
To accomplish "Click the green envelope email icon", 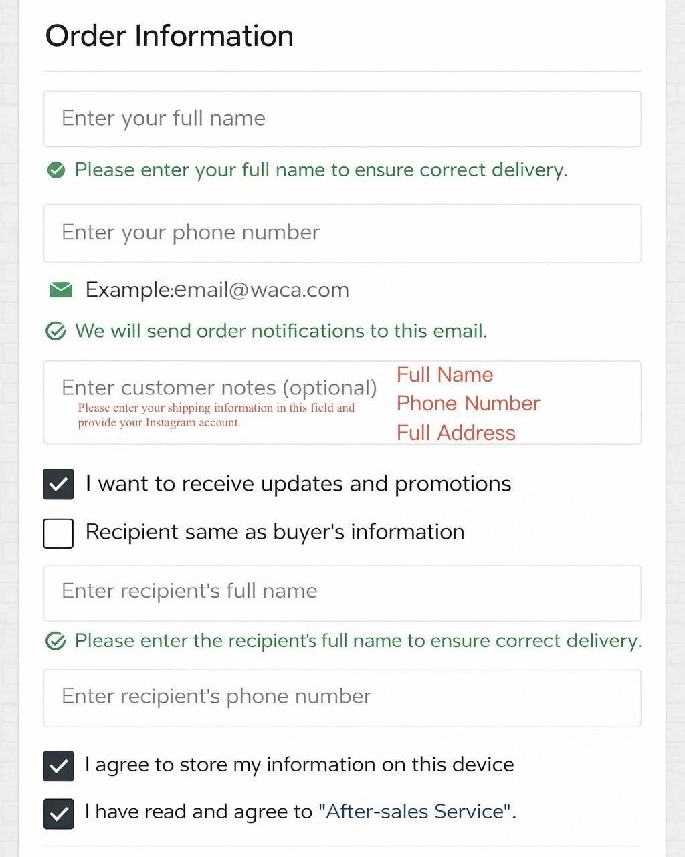I will (61, 289).
